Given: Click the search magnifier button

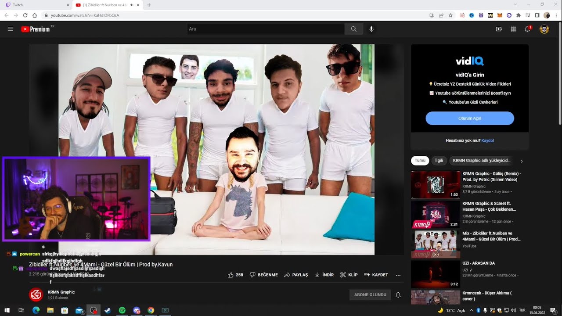Looking at the screenshot, I should [x=354, y=29].
